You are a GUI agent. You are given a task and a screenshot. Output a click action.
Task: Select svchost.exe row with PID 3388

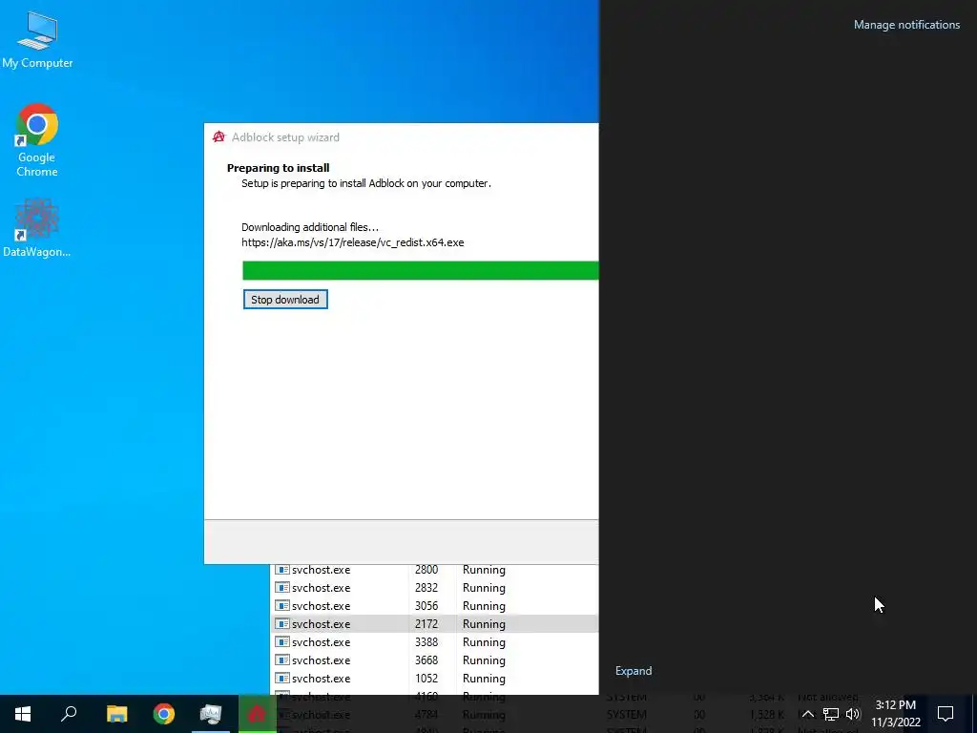(x=434, y=642)
